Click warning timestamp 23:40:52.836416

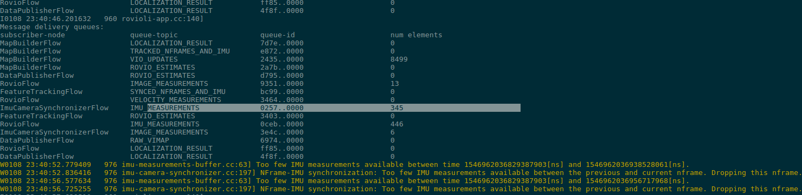point(59,173)
